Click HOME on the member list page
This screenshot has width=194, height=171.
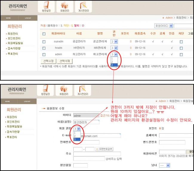(x=8, y=18)
